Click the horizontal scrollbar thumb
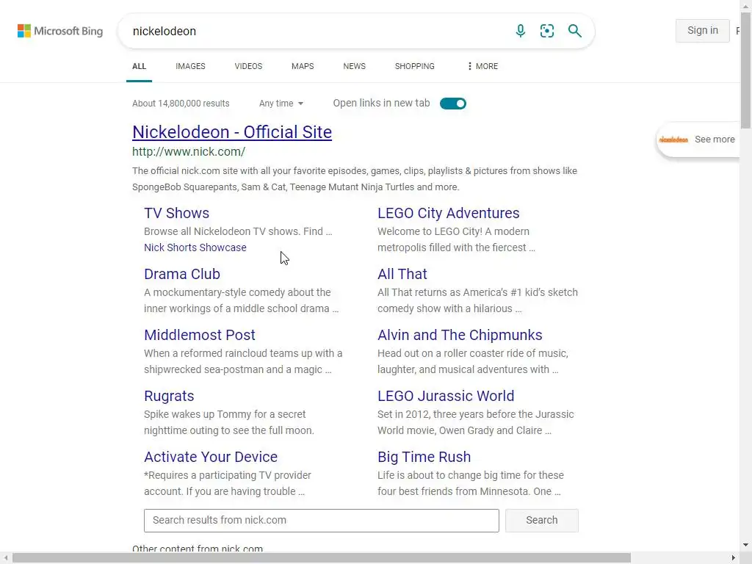752x564 pixels. point(322,558)
